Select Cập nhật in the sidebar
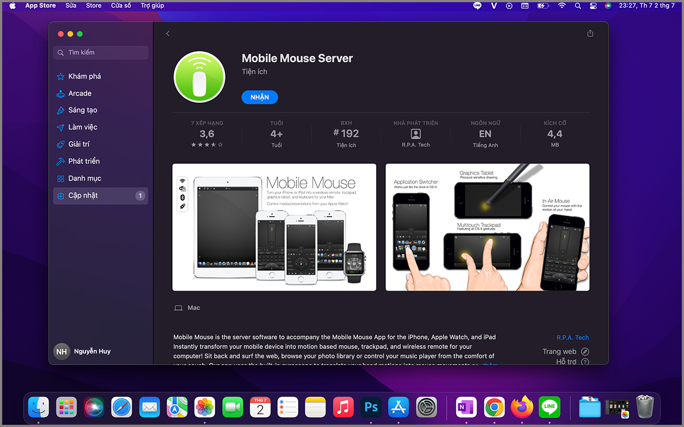The width and height of the screenshot is (684, 427). click(101, 195)
